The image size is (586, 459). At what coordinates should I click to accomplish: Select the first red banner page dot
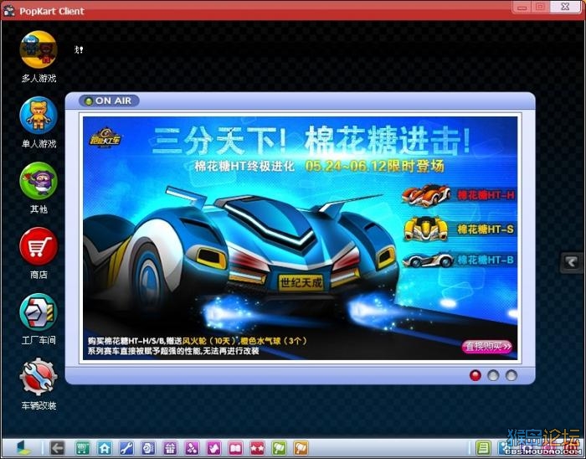click(x=475, y=375)
